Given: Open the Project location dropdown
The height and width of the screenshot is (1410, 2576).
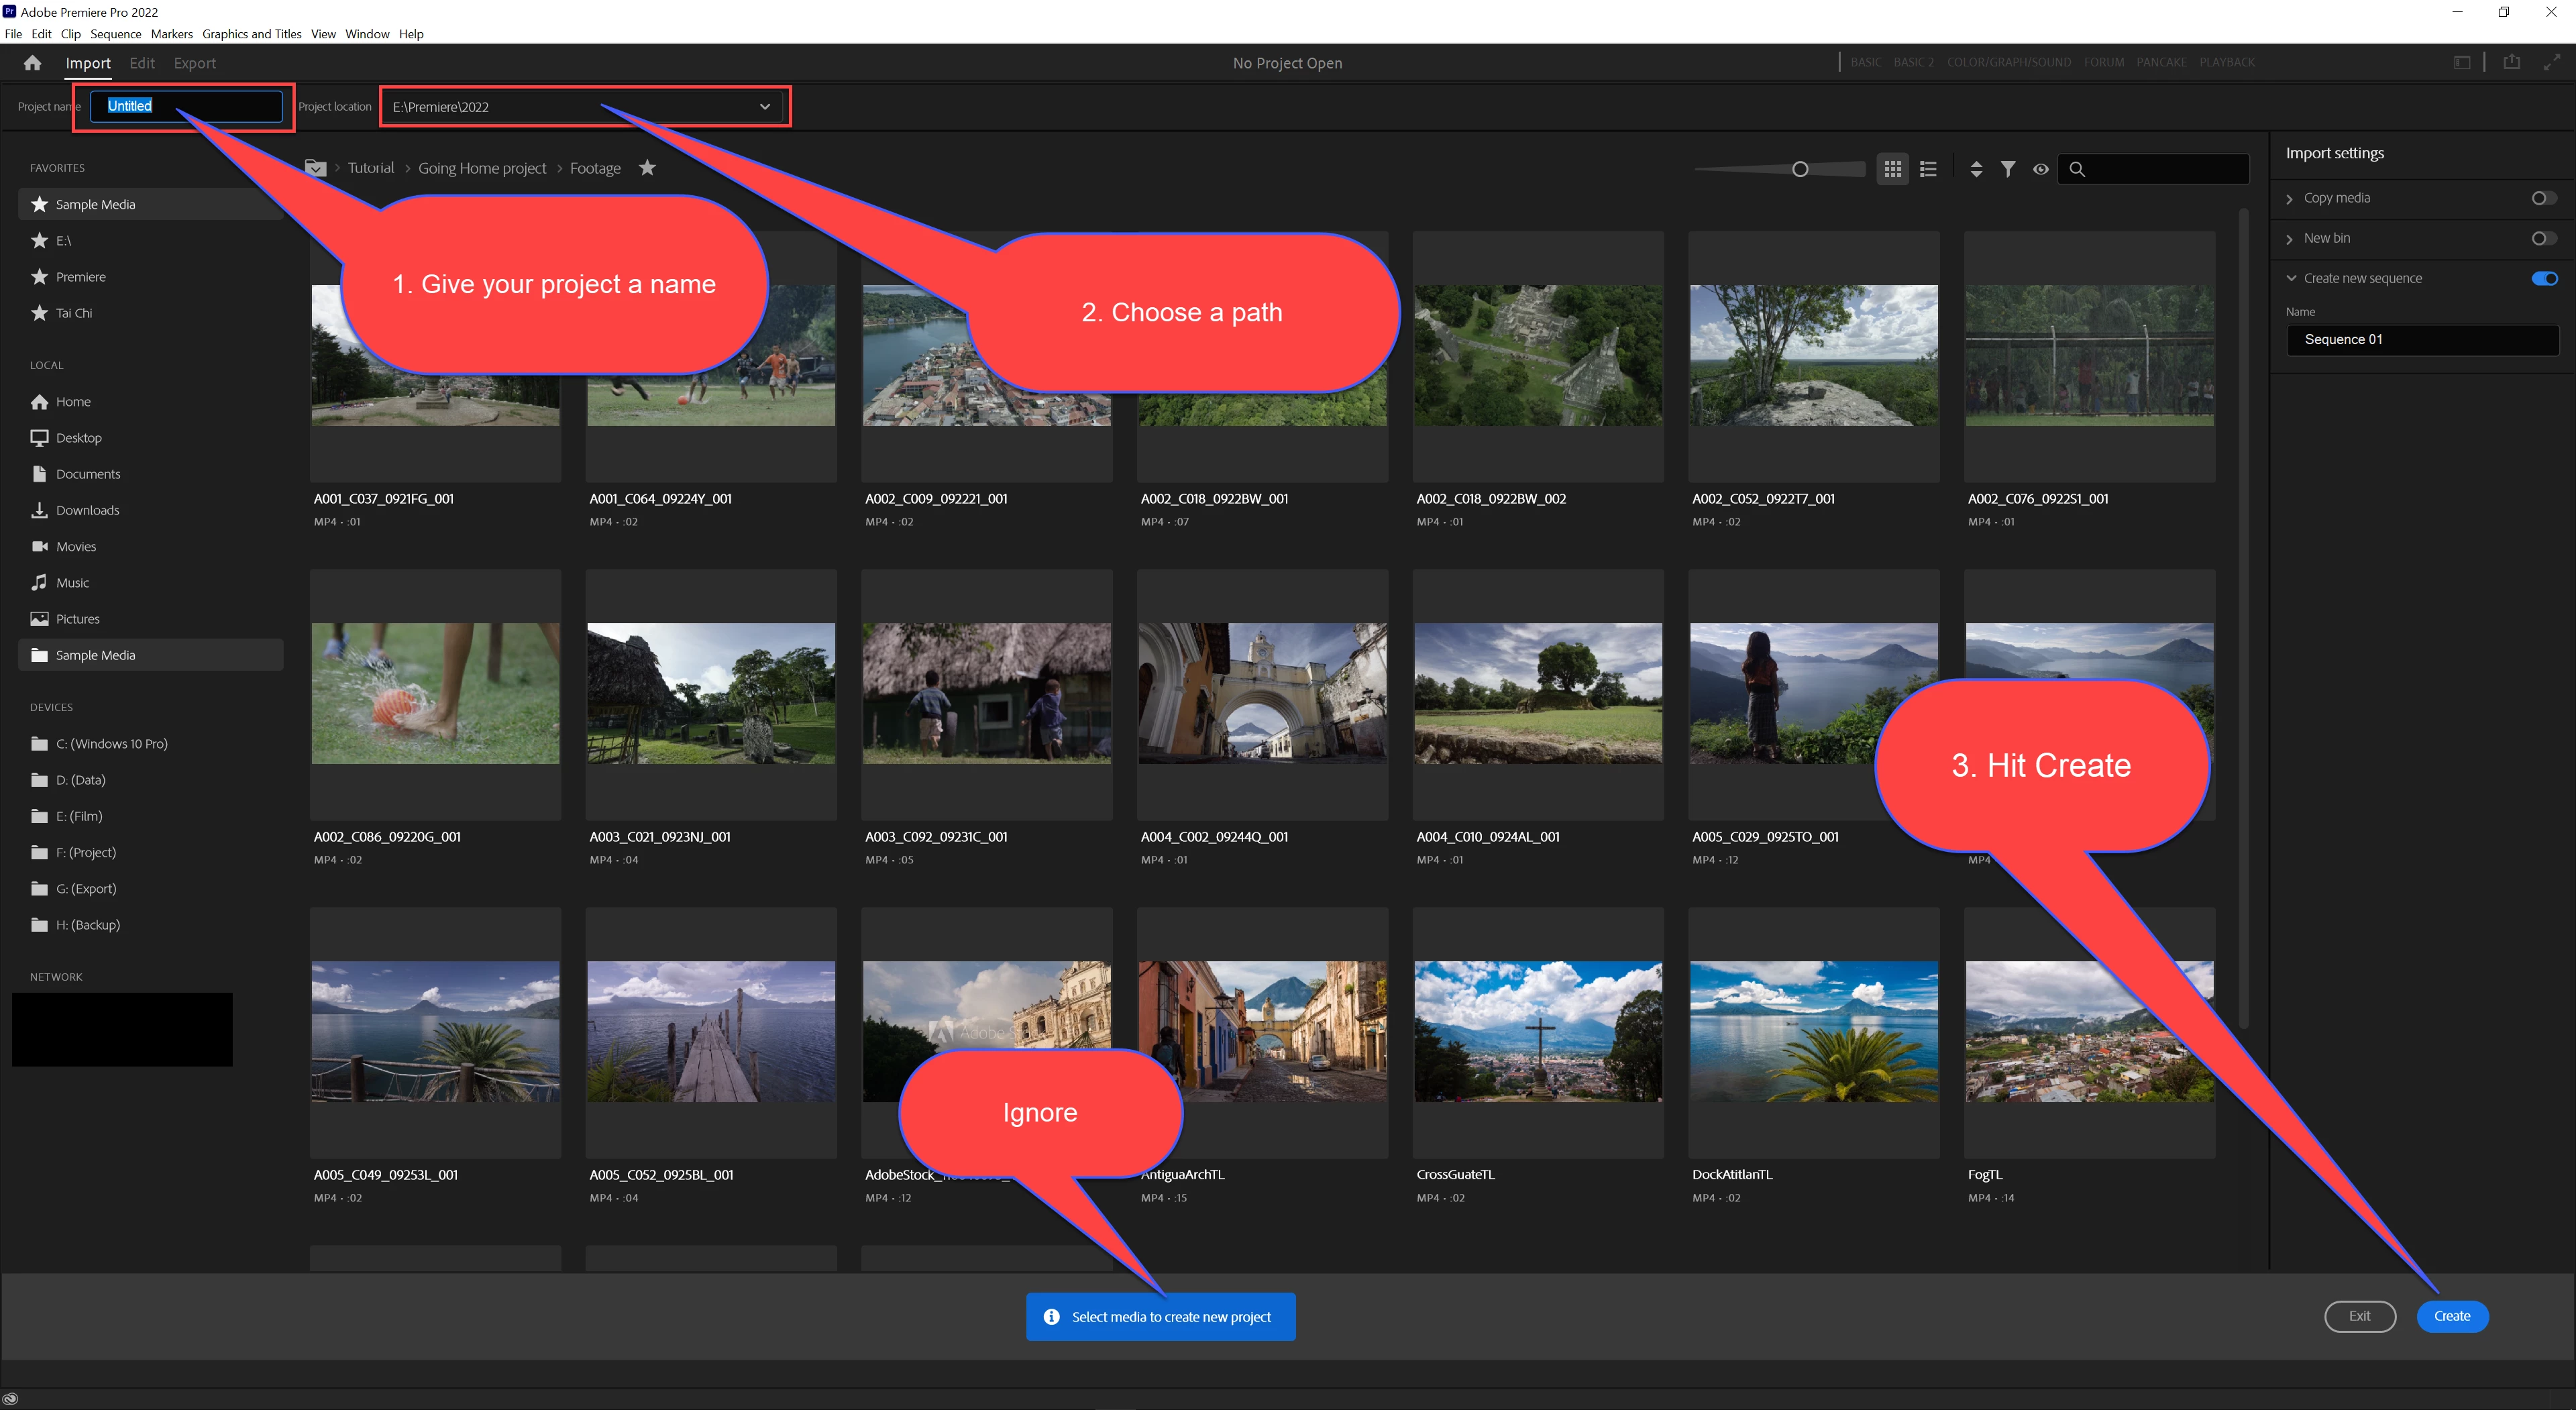Looking at the screenshot, I should pyautogui.click(x=765, y=107).
